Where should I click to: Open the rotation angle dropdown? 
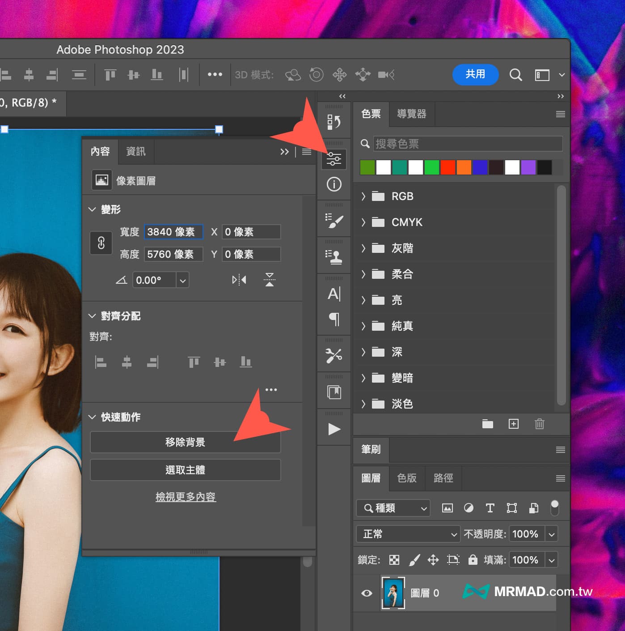[x=182, y=281]
